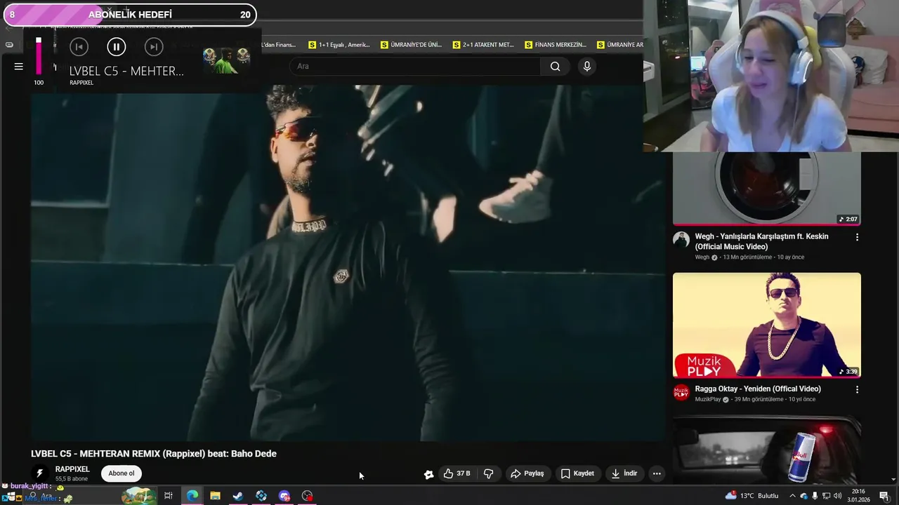Open the 2+1 ATAKENT MET... bookmark

(x=483, y=45)
